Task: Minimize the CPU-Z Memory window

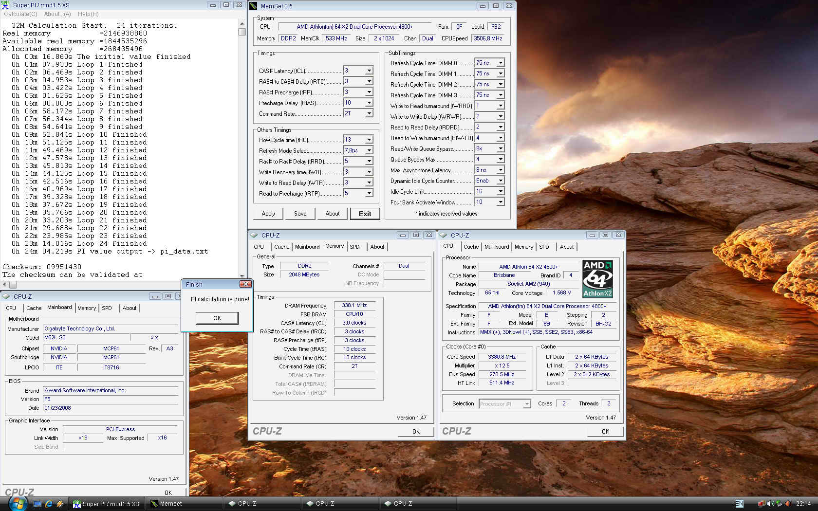Action: pyautogui.click(x=403, y=235)
